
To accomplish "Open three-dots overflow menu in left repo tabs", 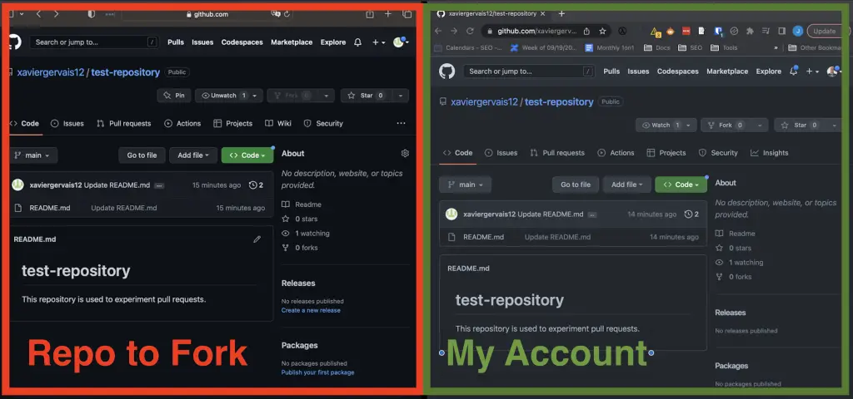I will tap(401, 123).
